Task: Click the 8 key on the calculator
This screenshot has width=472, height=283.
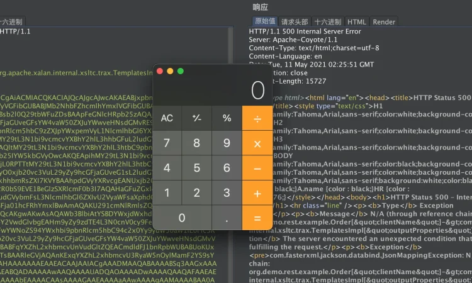Action: click(197, 143)
